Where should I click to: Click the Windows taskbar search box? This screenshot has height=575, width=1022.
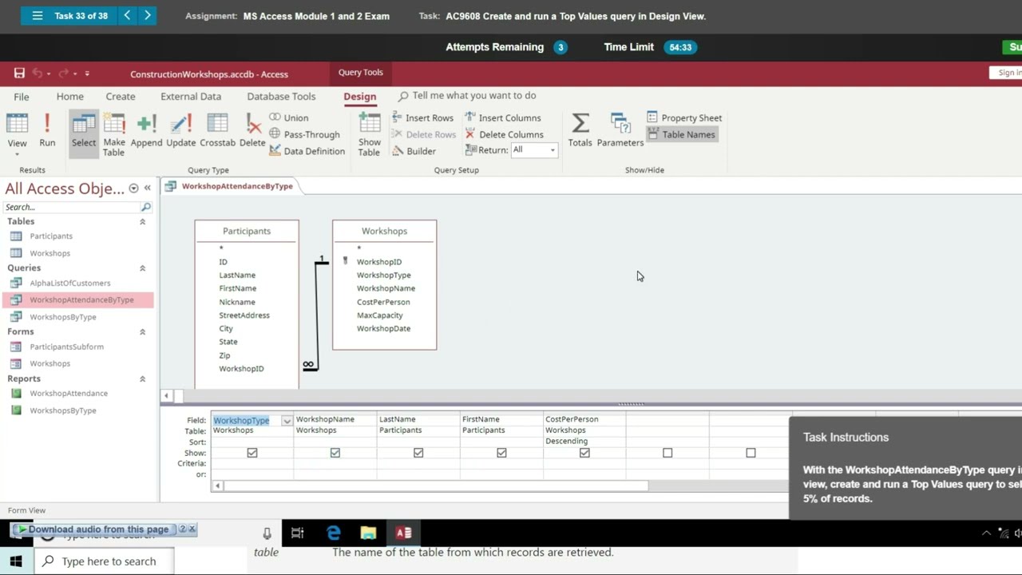click(104, 561)
